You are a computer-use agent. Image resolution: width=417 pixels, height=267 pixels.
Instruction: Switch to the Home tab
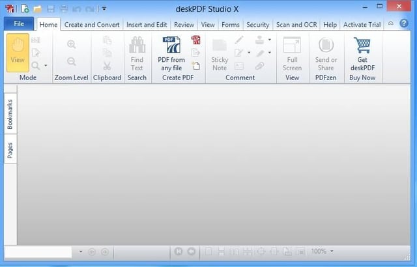48,25
